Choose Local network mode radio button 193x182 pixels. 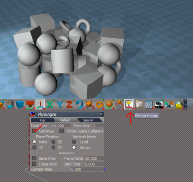pyautogui.click(x=74, y=142)
